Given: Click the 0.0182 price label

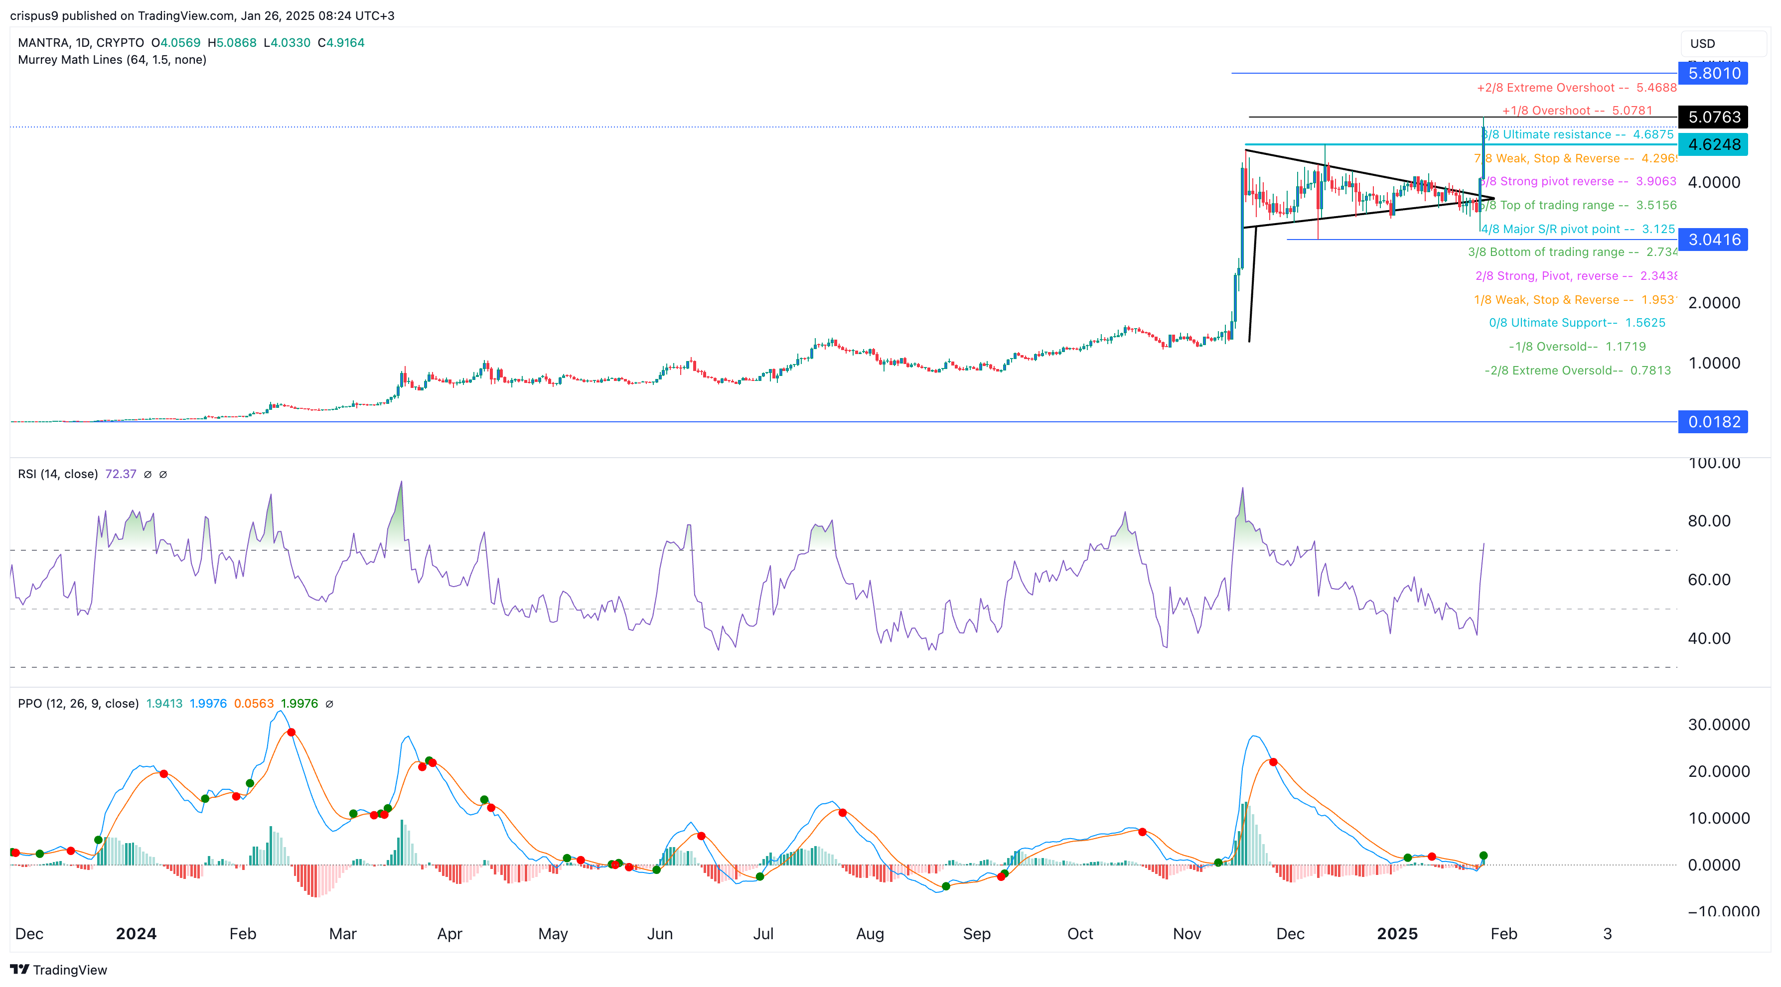Looking at the screenshot, I should click(x=1713, y=421).
